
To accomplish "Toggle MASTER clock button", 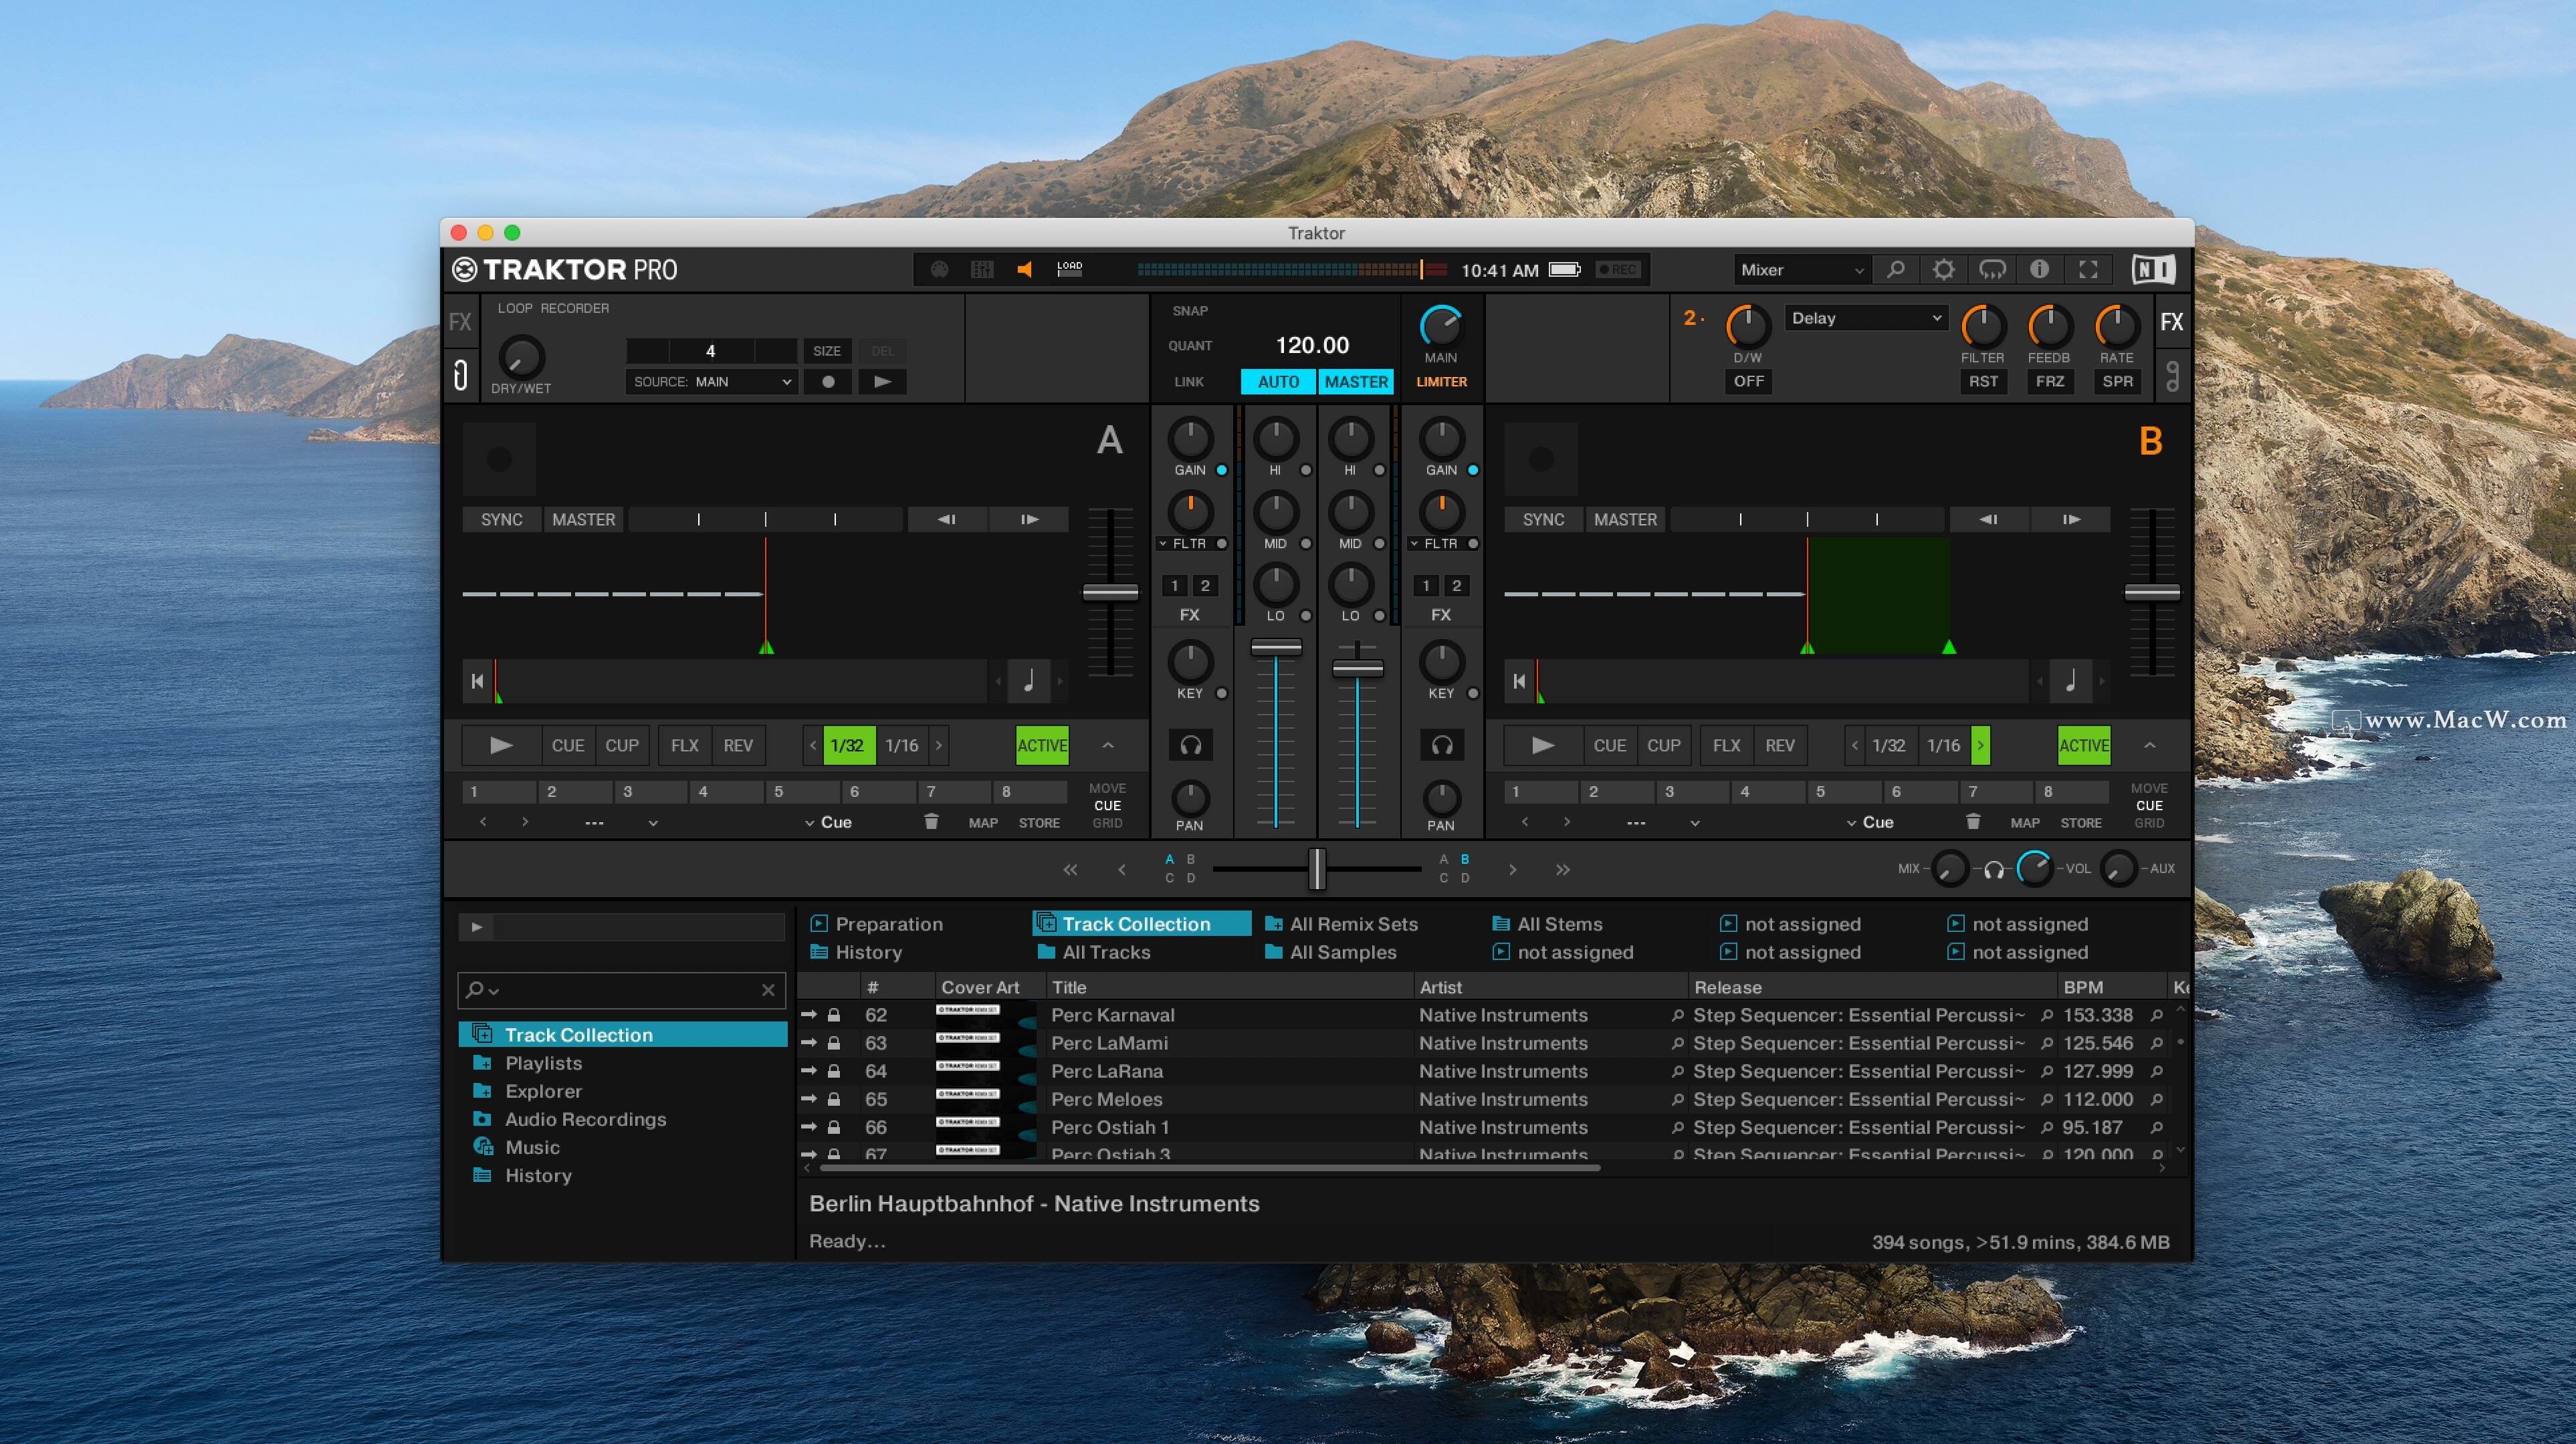I will click(1356, 382).
